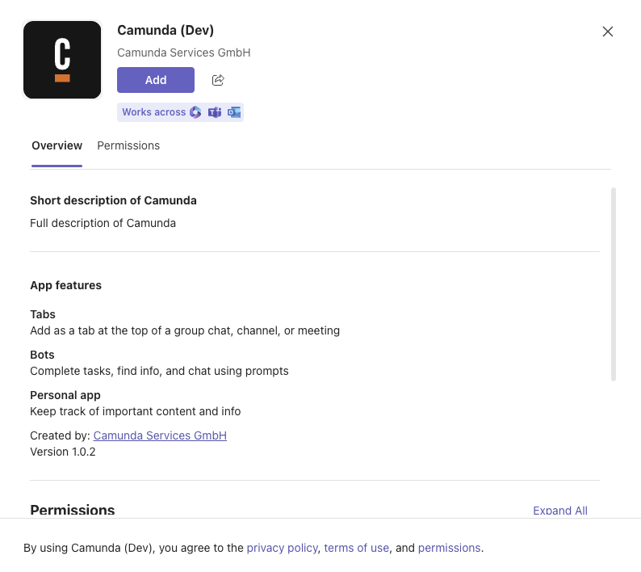
Task: Click the 'Personal app' feature heading
Action: (x=65, y=395)
